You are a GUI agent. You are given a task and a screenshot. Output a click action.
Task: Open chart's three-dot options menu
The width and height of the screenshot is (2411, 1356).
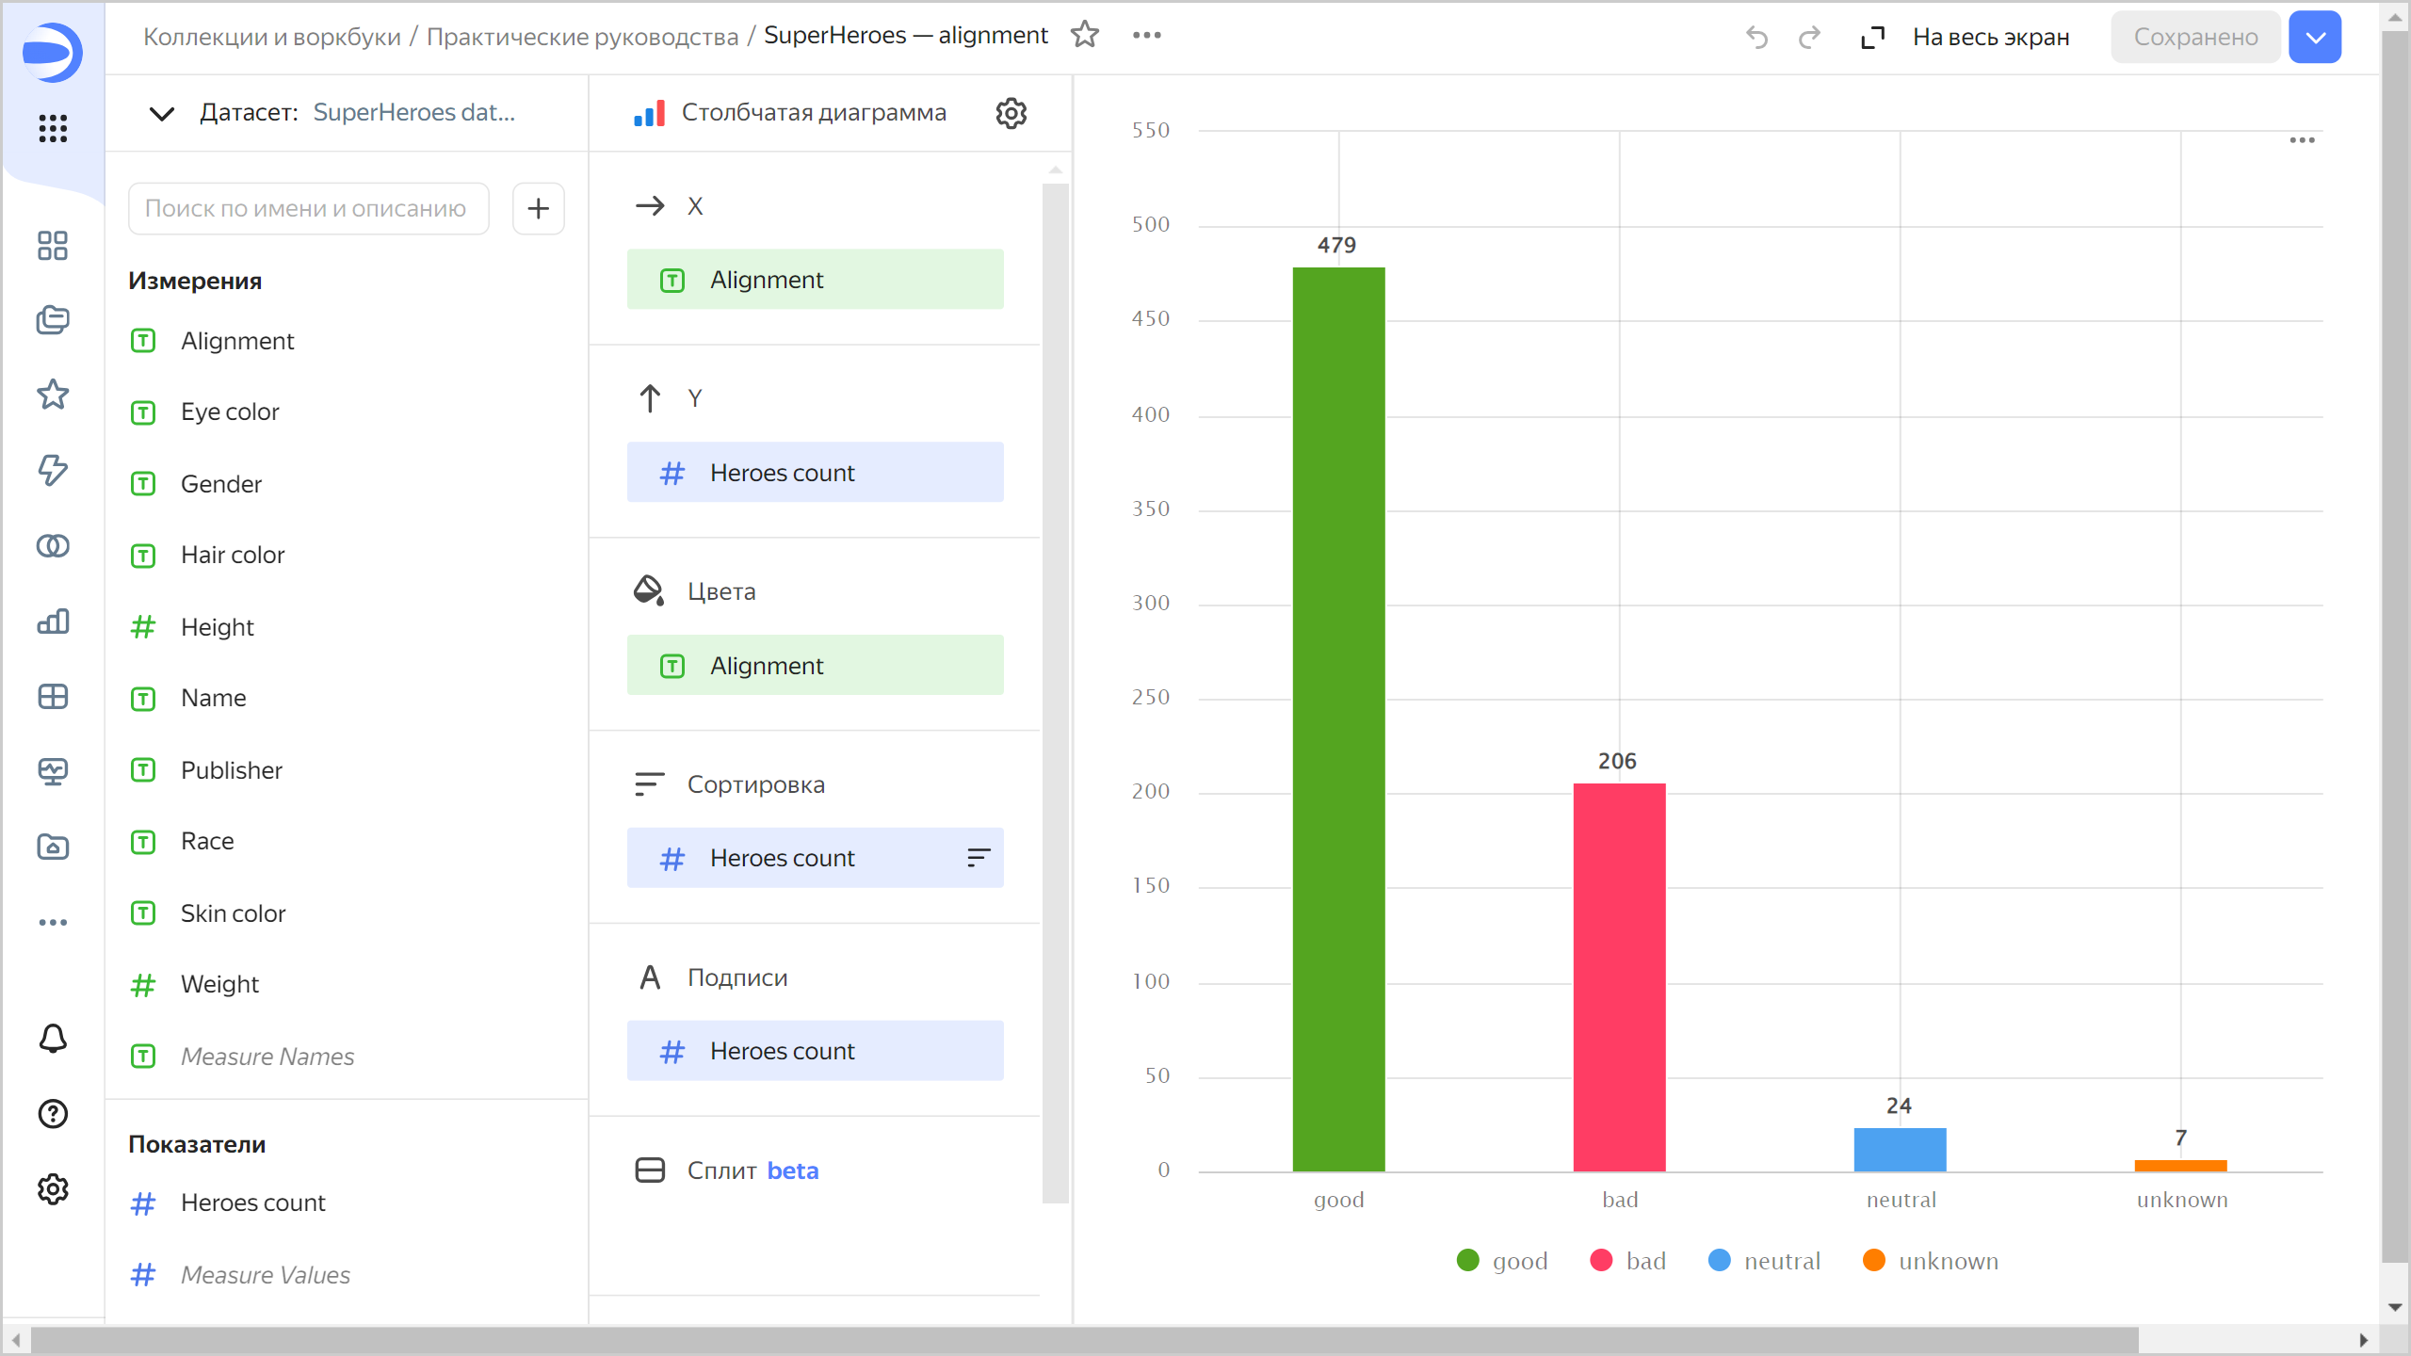(x=2302, y=139)
